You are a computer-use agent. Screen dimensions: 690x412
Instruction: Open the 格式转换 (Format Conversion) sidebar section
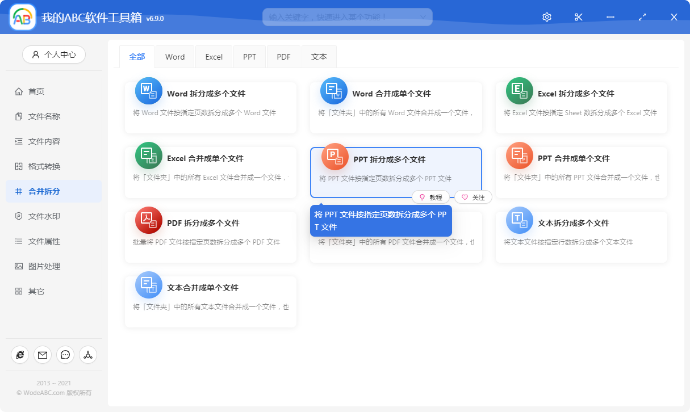click(53, 166)
